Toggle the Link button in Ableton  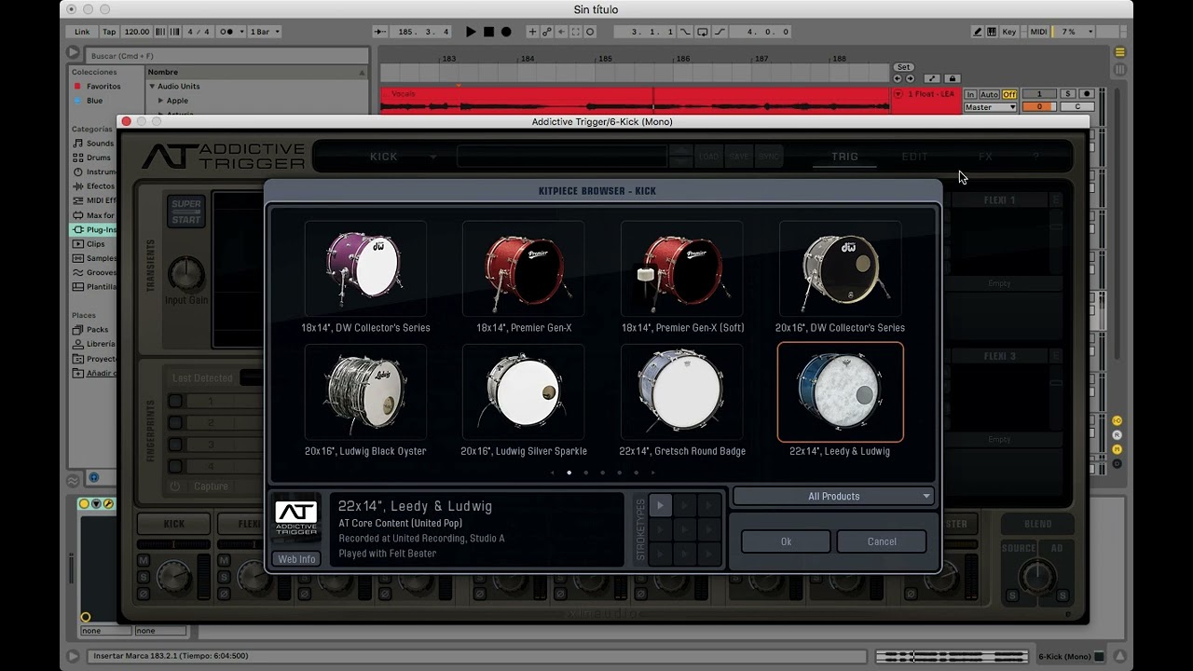(83, 32)
